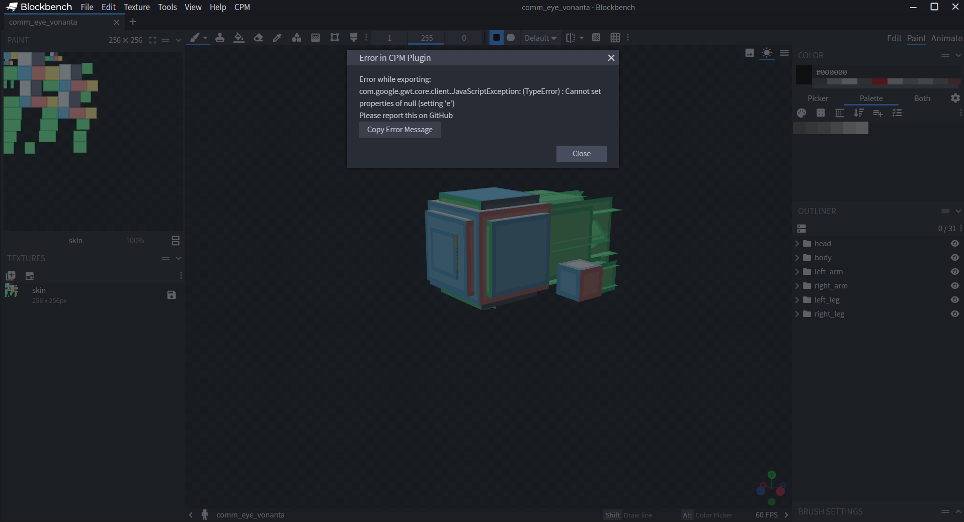Open the CPM menu
The width and height of the screenshot is (964, 522).
click(242, 7)
